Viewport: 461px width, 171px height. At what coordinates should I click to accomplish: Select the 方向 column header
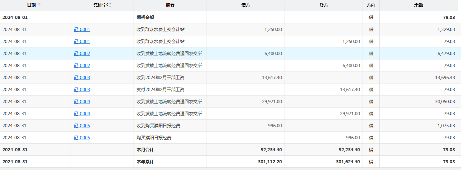(x=371, y=5)
